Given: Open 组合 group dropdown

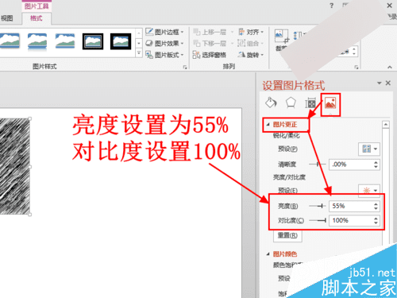Looking at the screenshot, I should (251, 44).
